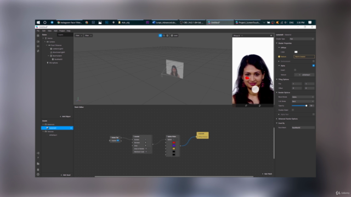Open the Blend Mode dropdown
This screenshot has width=351, height=197.
click(x=303, y=97)
